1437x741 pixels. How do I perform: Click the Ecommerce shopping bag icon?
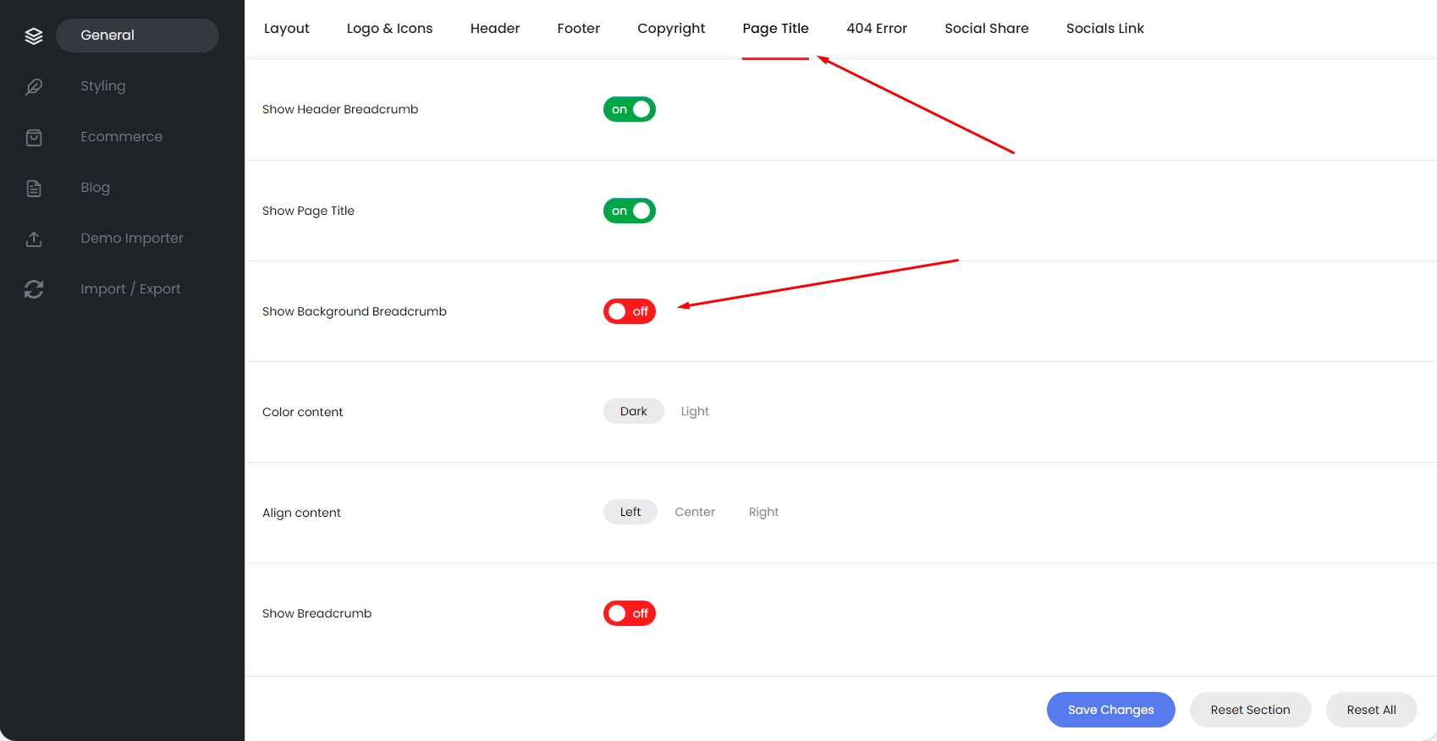coord(34,137)
